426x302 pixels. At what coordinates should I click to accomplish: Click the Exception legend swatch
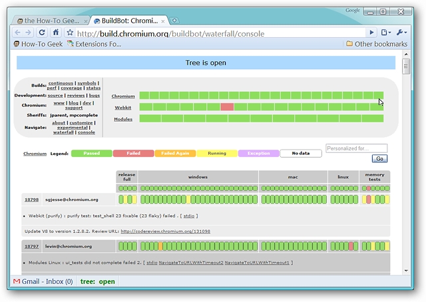(259, 154)
